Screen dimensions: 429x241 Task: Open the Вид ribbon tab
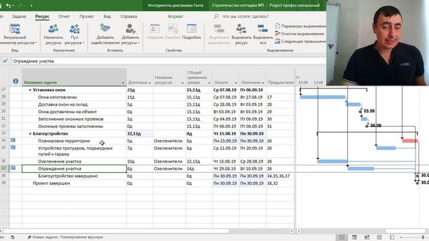click(x=107, y=16)
